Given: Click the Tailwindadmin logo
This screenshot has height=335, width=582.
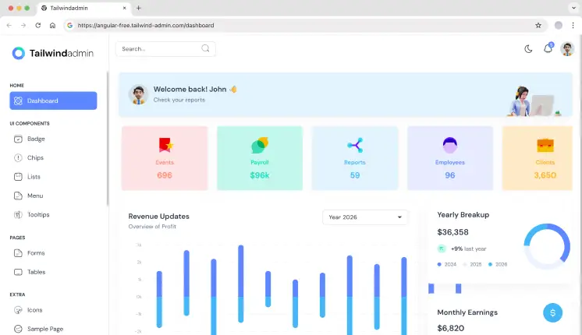Looking at the screenshot, I should point(52,53).
